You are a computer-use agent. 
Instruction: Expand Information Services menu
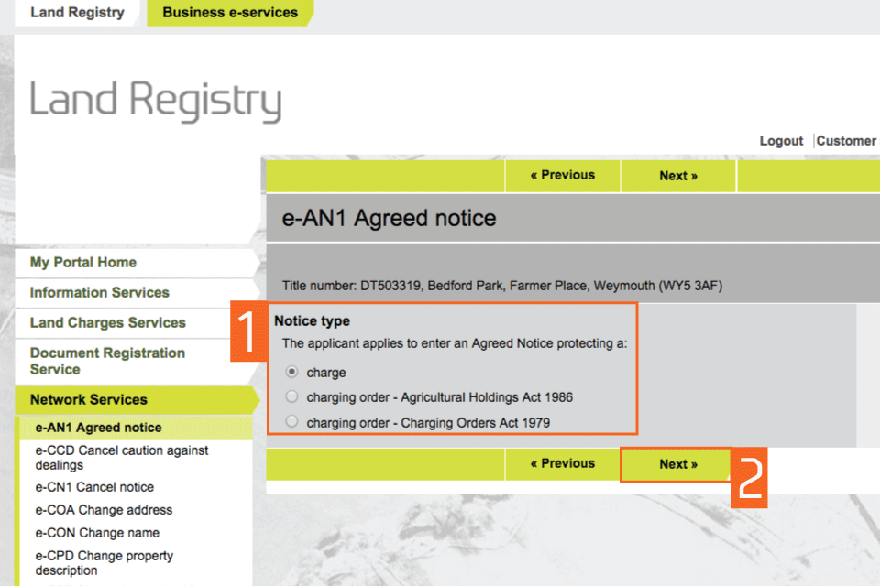[99, 293]
